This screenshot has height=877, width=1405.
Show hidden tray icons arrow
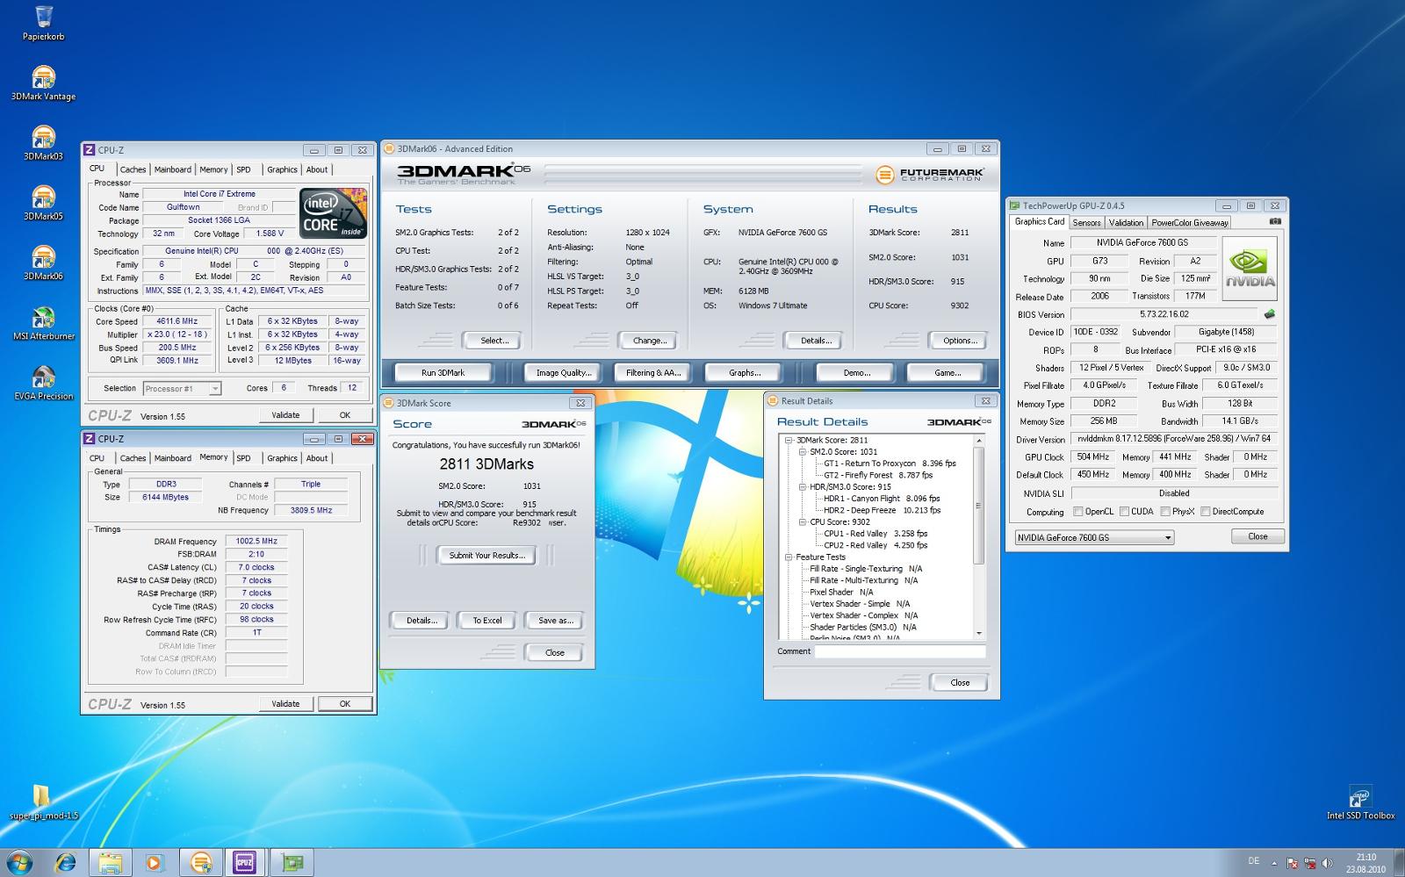[x=1274, y=863]
